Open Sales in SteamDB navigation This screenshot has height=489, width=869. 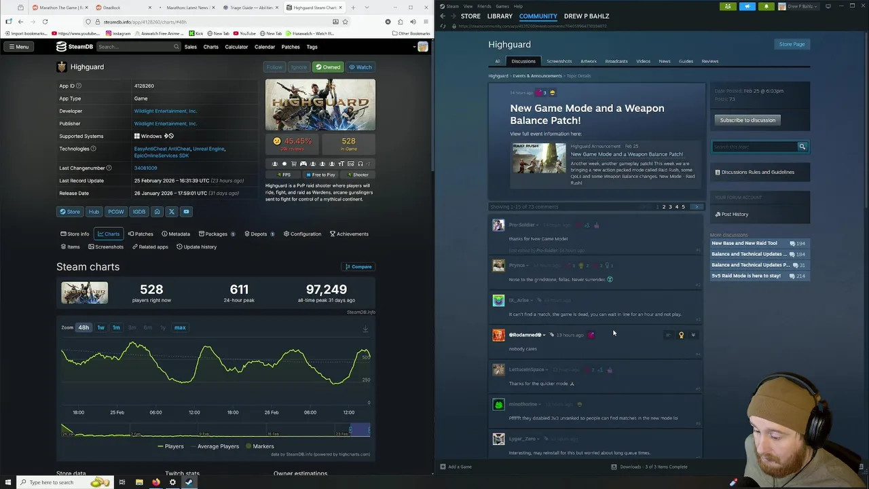[191, 47]
